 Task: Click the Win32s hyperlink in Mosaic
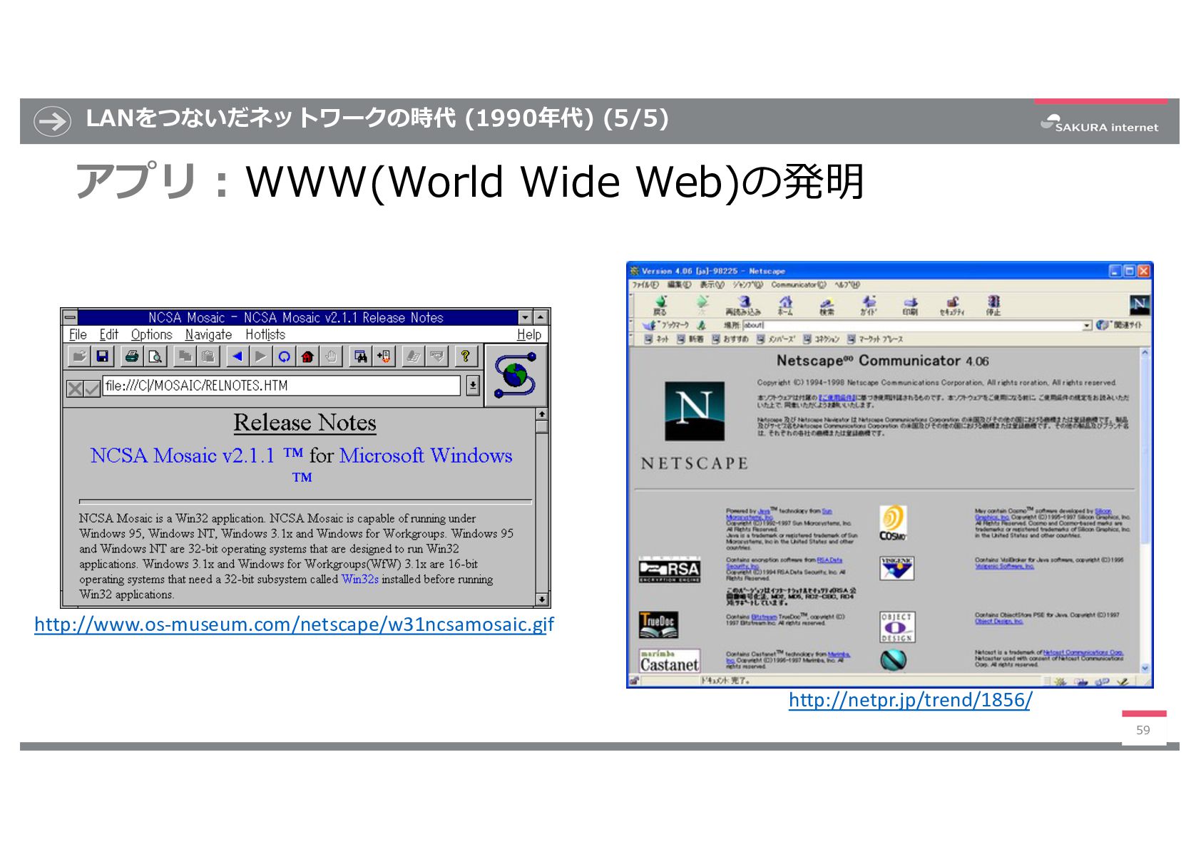point(359,579)
